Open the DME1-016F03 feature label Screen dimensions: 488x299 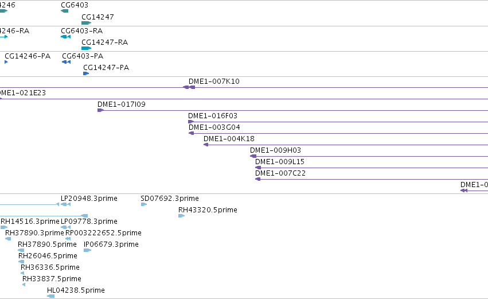click(x=213, y=116)
